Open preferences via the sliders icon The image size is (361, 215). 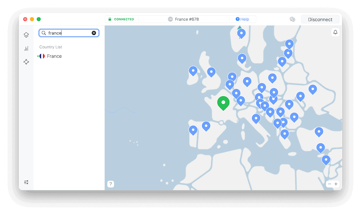[26, 182]
